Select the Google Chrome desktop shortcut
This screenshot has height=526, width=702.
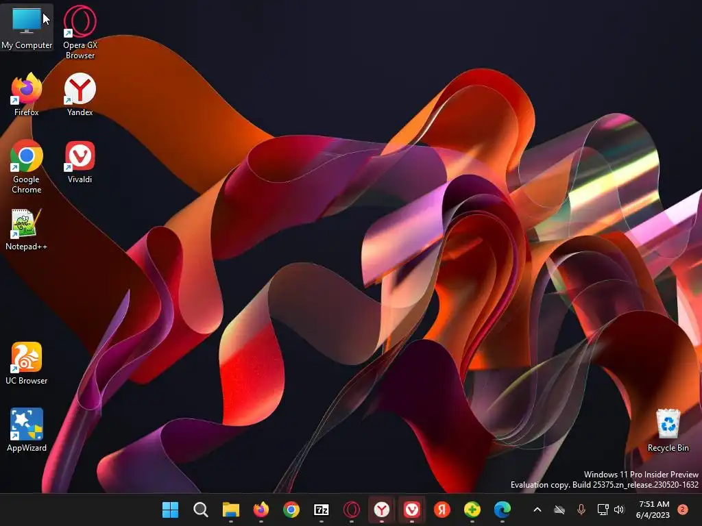click(27, 166)
